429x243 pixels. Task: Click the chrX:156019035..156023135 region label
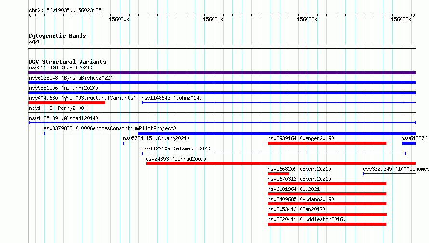[x=65, y=10]
